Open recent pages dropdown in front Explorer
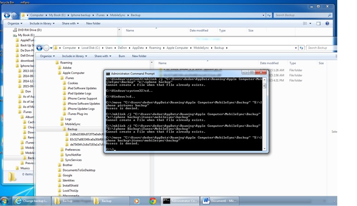 pos(51,48)
